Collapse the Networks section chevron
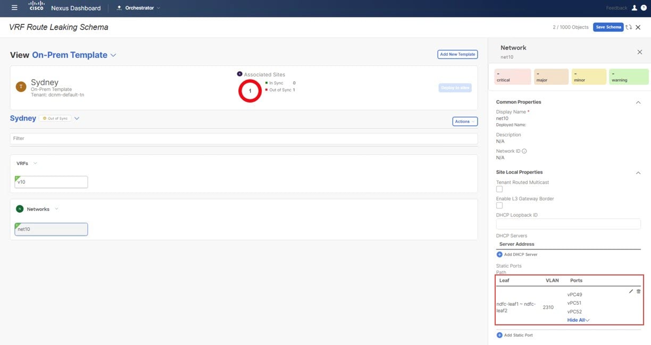This screenshot has width=651, height=345. (x=56, y=209)
